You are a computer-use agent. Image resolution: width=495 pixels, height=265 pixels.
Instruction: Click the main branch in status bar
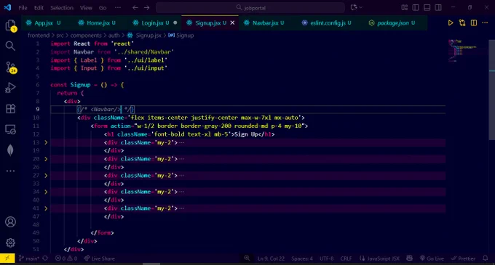[x=29, y=258]
